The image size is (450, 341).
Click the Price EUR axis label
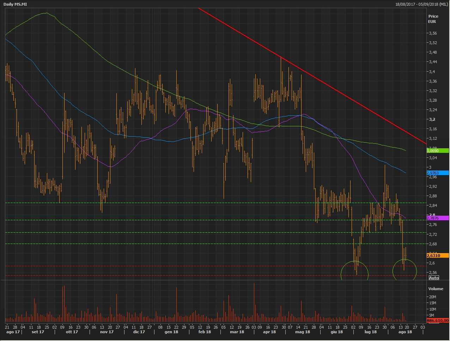click(433, 19)
